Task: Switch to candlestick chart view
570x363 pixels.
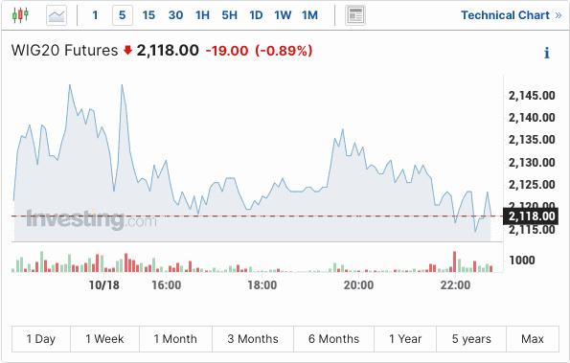Action: pyautogui.click(x=20, y=15)
